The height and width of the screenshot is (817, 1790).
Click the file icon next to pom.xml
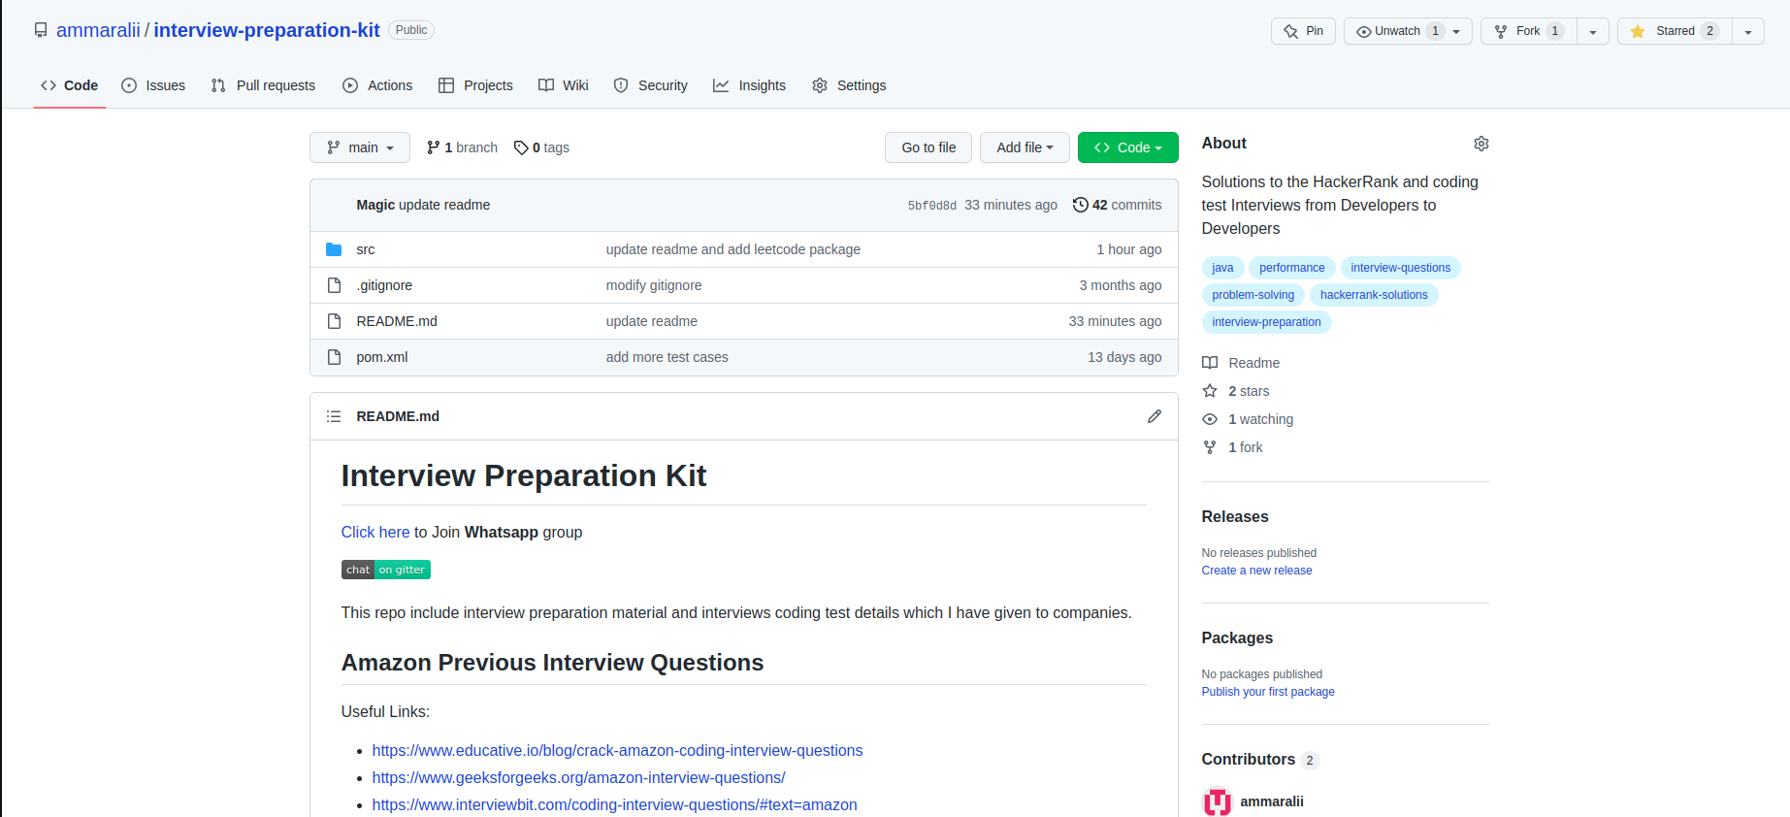pos(334,357)
